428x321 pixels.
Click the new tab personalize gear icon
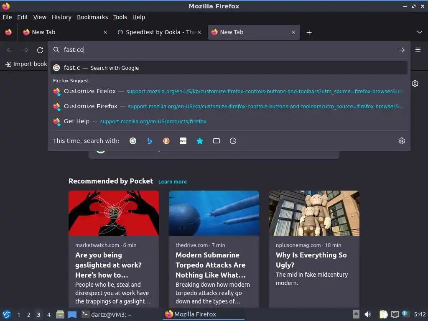[415, 84]
